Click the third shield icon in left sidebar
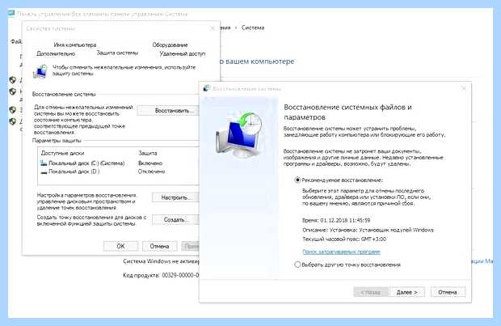This screenshot has width=501, height=326. [13, 110]
